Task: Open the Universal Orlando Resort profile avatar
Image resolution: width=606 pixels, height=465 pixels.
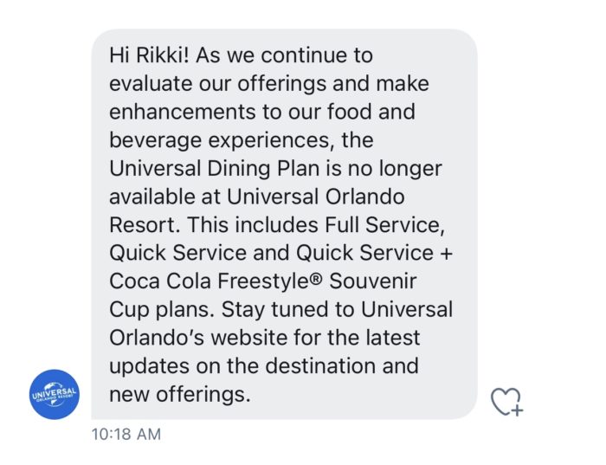Action: (54, 394)
